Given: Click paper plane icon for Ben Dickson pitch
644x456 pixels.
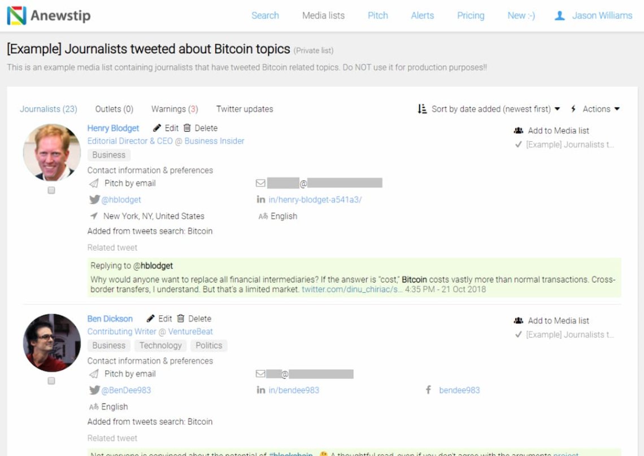Looking at the screenshot, I should [x=94, y=374].
